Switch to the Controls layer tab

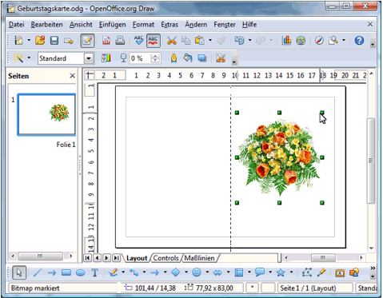(x=166, y=258)
